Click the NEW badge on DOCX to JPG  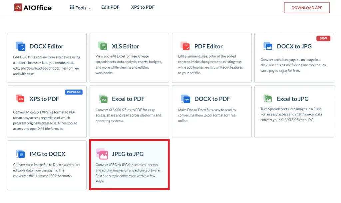coord(323,38)
